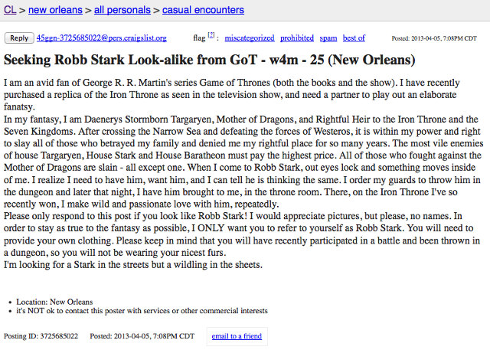
Task: Click the NOT ok to contact notice
Action: coord(141,311)
